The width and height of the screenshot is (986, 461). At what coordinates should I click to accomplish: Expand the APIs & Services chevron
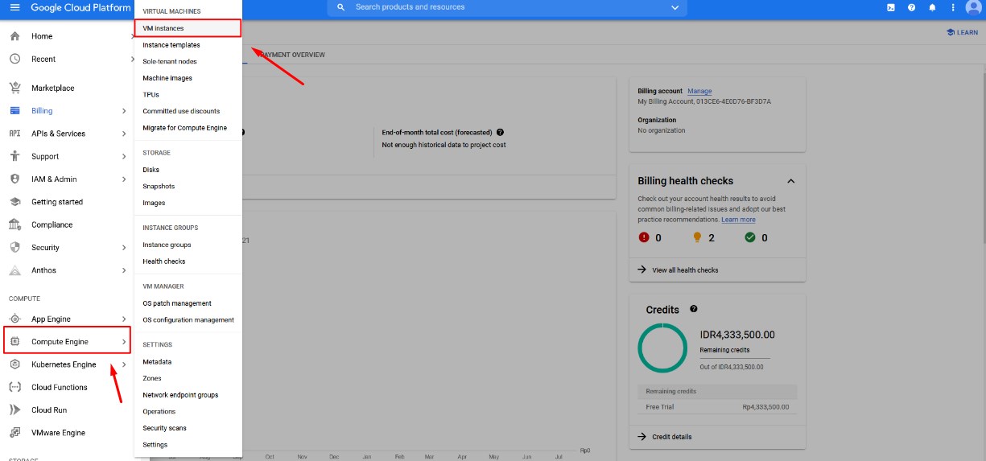coord(124,134)
